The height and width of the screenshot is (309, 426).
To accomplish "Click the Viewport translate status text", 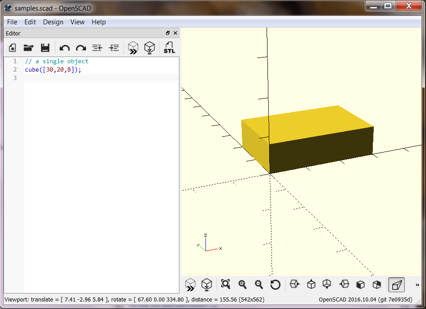I will [x=134, y=300].
